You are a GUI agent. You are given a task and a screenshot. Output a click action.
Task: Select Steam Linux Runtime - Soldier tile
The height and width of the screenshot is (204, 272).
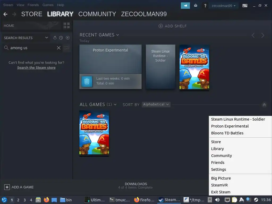coord(160,67)
